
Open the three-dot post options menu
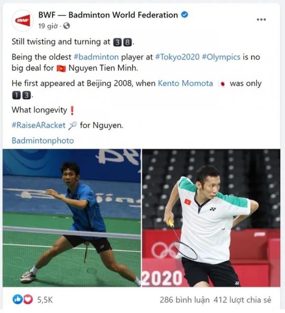261,19
